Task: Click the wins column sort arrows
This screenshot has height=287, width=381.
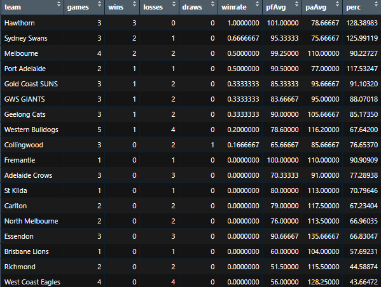Action: point(134,4)
